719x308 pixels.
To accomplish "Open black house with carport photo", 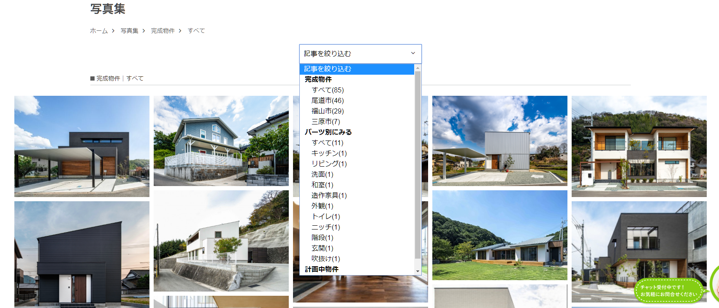I will [x=82, y=146].
